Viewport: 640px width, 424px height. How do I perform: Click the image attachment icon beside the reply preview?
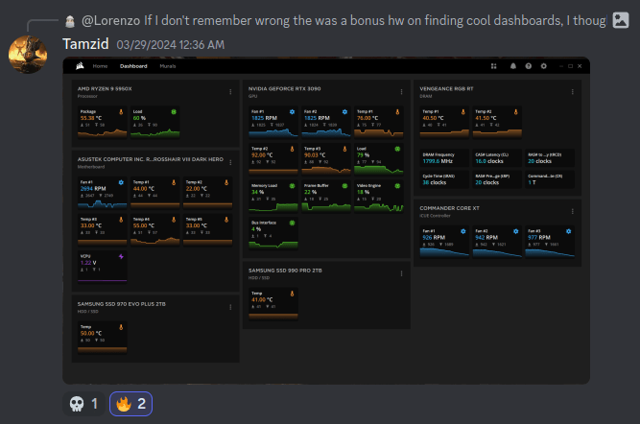tap(621, 20)
